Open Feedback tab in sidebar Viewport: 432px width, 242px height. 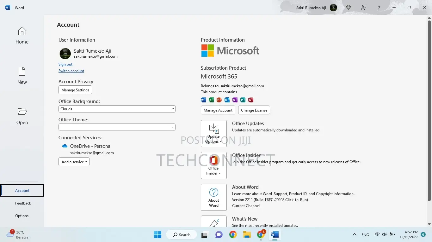[23, 203]
